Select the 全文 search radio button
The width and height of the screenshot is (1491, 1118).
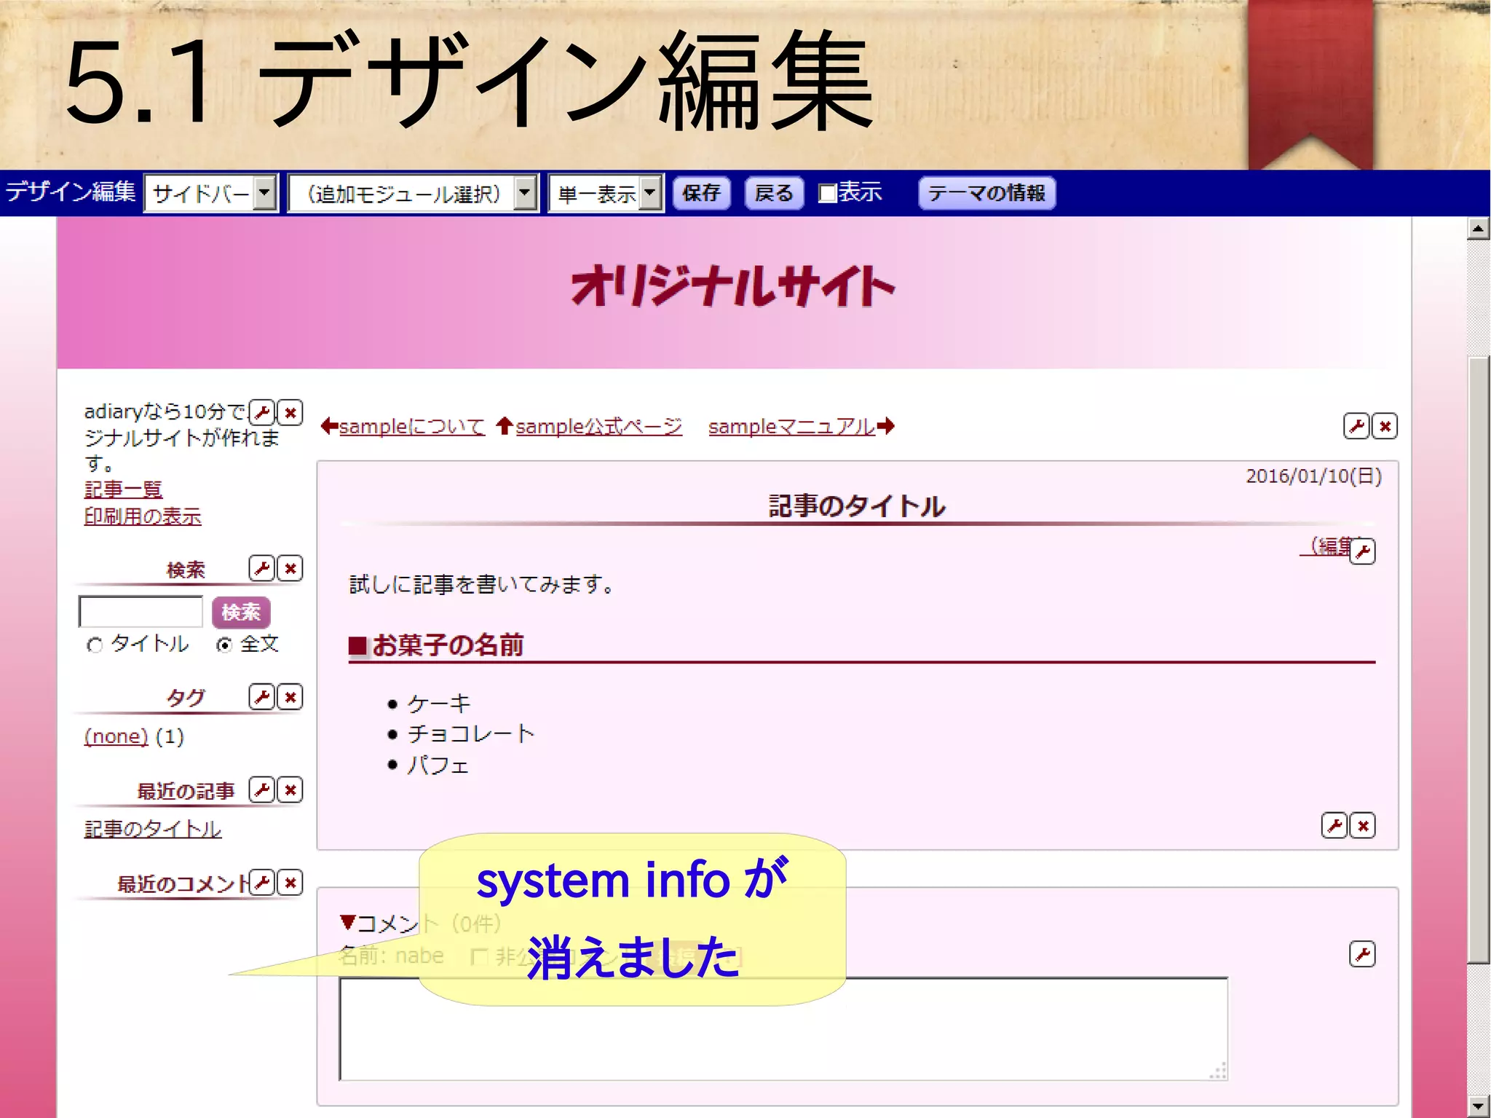(224, 645)
